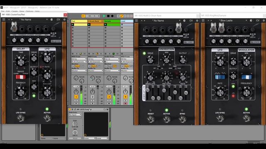
Task: Open the hamburger menu in ClusterFlux plugin
Action: [x=4, y=19]
